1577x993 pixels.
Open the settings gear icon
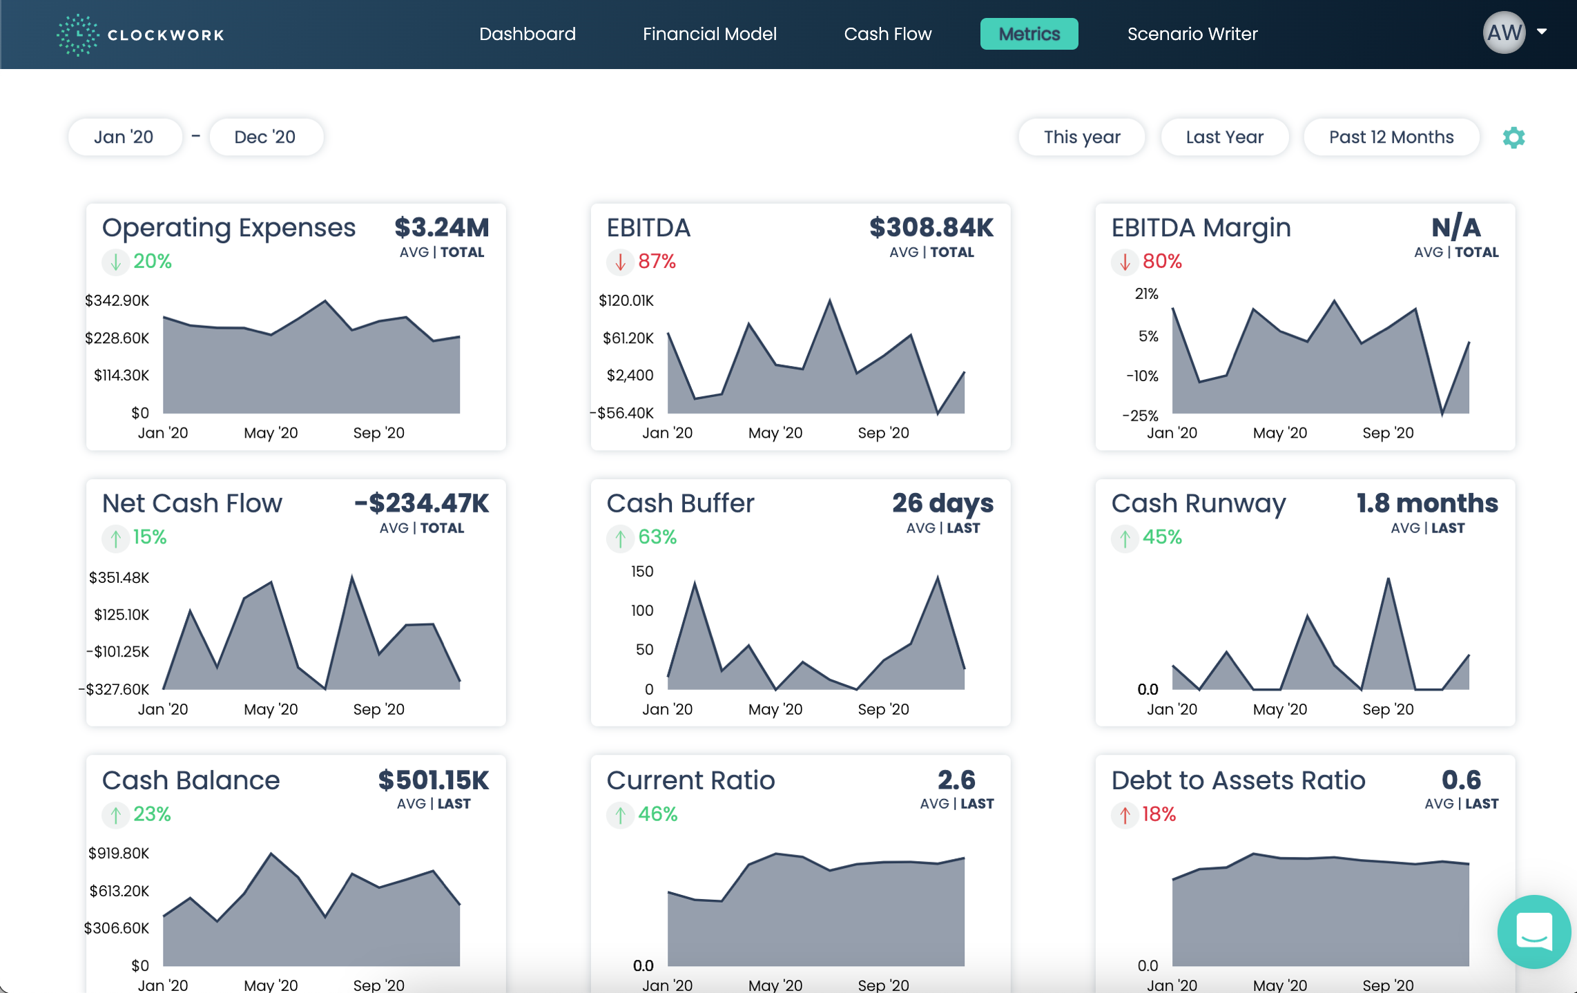pyautogui.click(x=1514, y=137)
